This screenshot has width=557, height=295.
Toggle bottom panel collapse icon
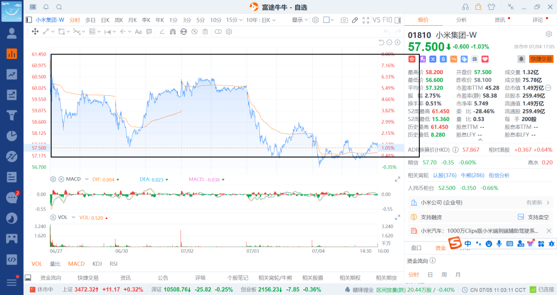28,277
